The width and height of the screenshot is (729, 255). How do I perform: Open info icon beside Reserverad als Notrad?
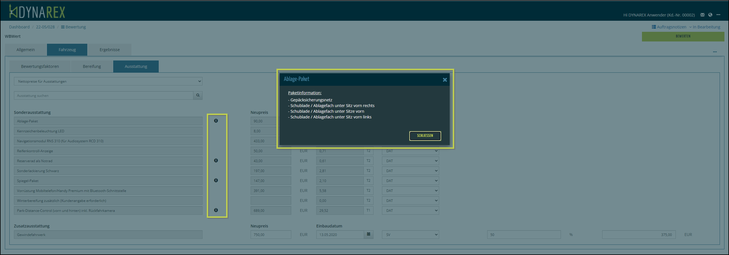[216, 161]
